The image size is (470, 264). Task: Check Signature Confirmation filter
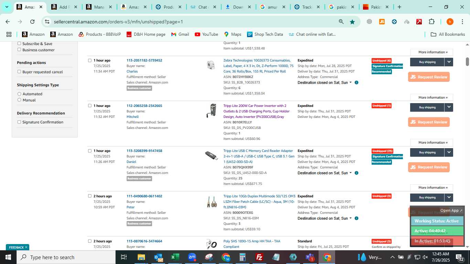pyautogui.click(x=19, y=122)
